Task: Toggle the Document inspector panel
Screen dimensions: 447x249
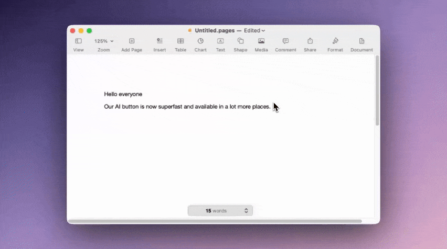Action: click(361, 41)
